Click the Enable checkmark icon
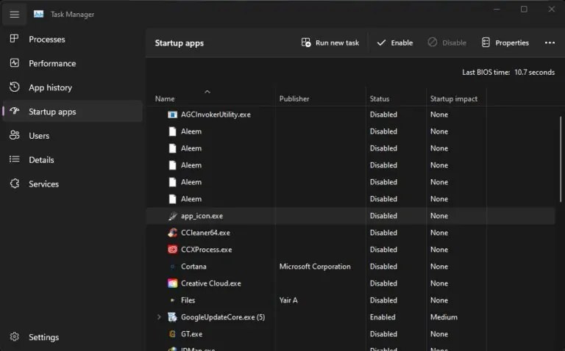565x351 pixels. [381, 43]
